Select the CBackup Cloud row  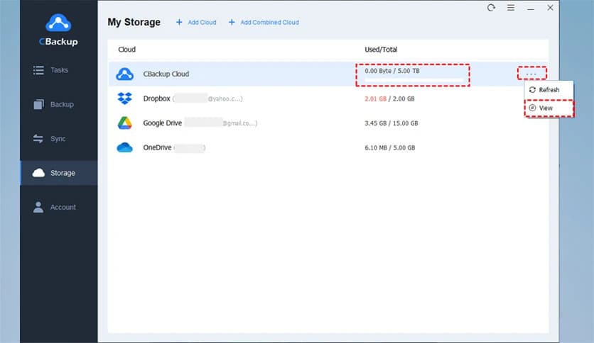(328, 74)
